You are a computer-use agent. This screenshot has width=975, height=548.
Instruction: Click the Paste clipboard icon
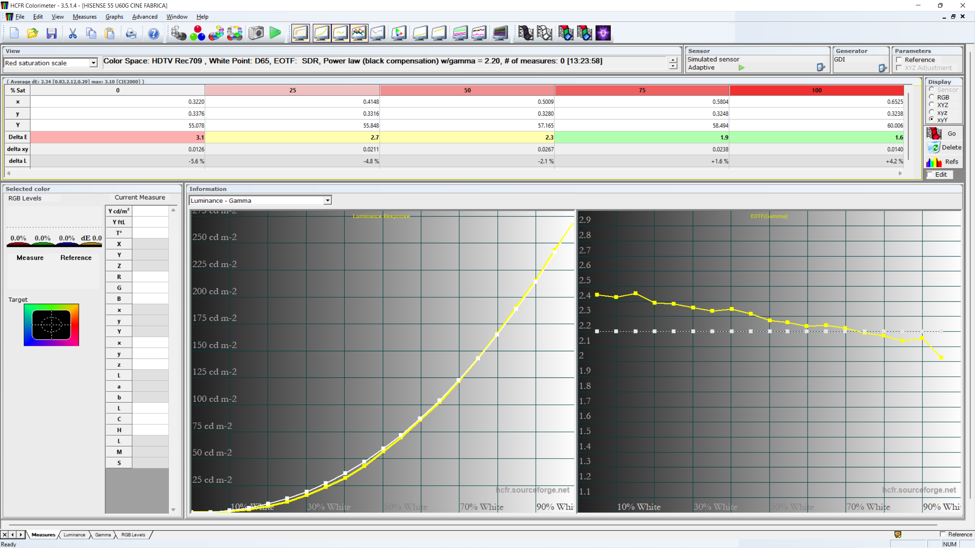[x=110, y=33]
